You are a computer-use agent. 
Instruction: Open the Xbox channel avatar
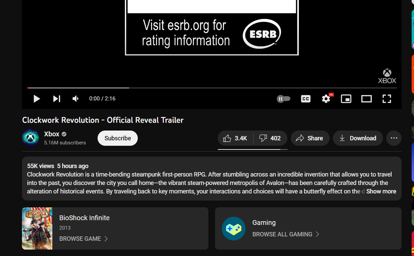point(30,138)
